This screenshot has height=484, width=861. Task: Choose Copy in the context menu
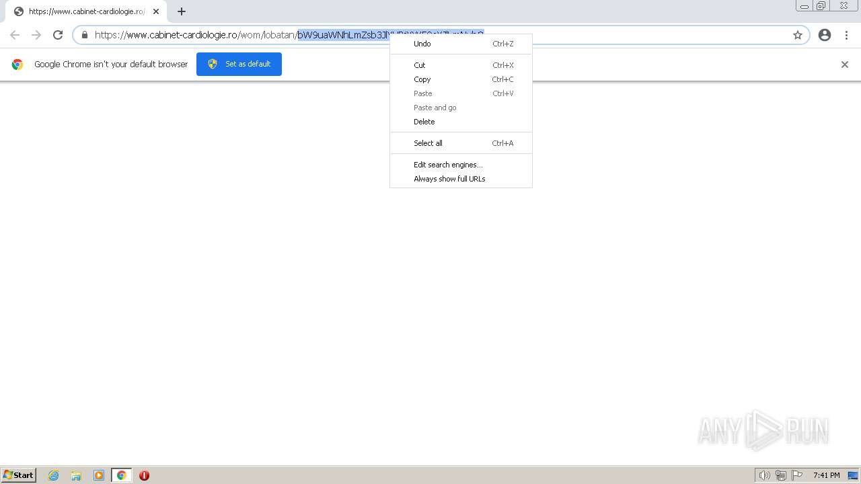[461, 79]
